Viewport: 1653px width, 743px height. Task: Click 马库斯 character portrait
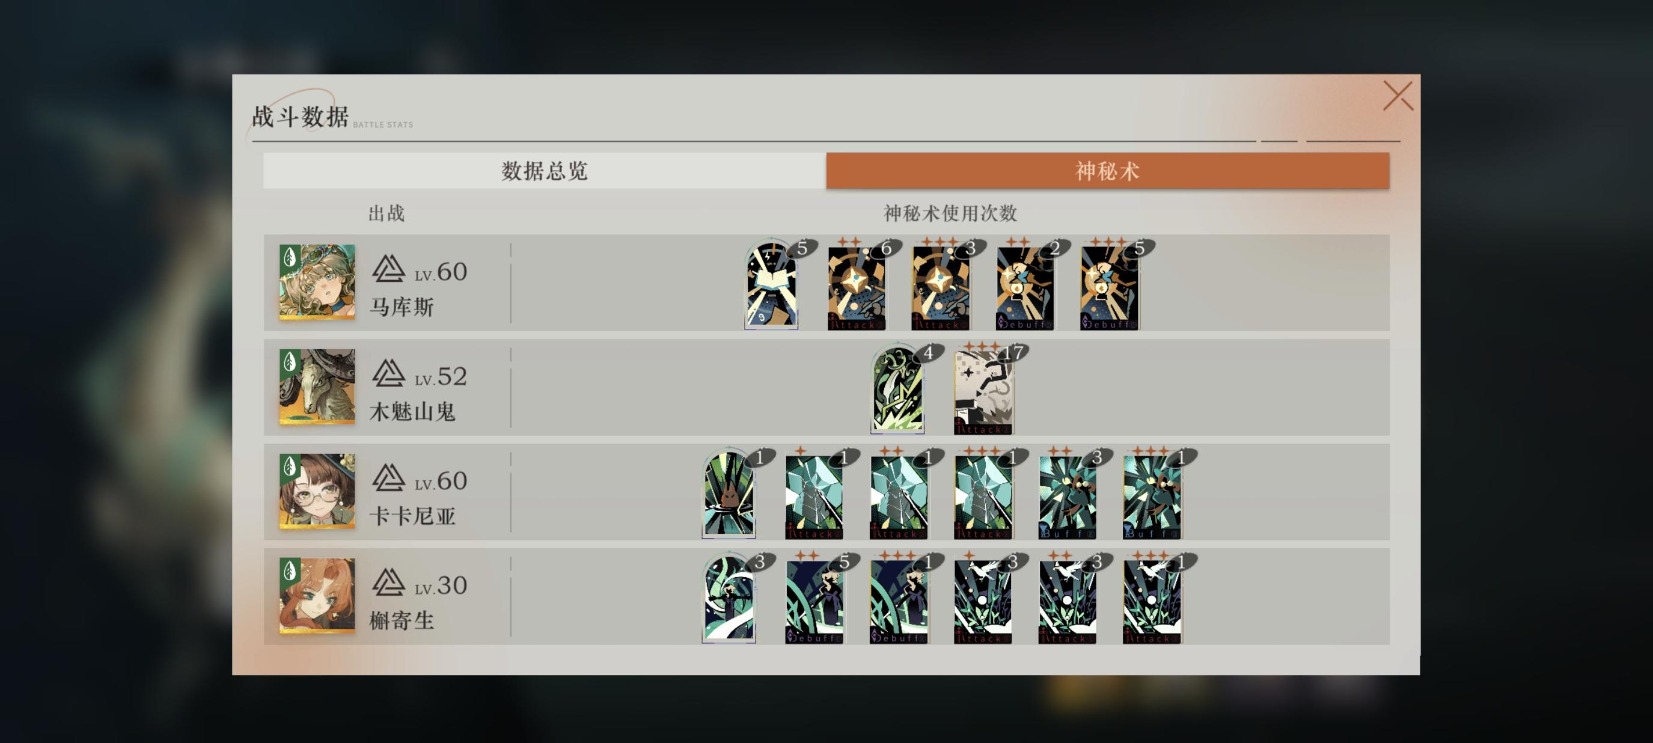(317, 282)
